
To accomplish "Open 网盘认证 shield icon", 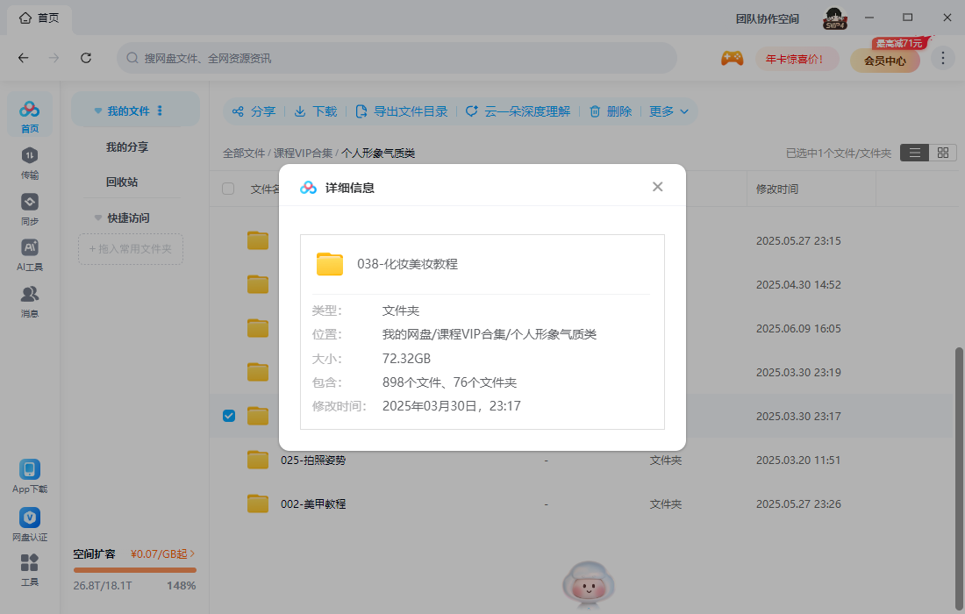I will 30,524.
